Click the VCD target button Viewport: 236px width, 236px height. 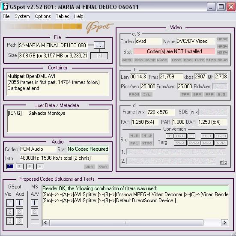pyautogui.click(x=180, y=143)
